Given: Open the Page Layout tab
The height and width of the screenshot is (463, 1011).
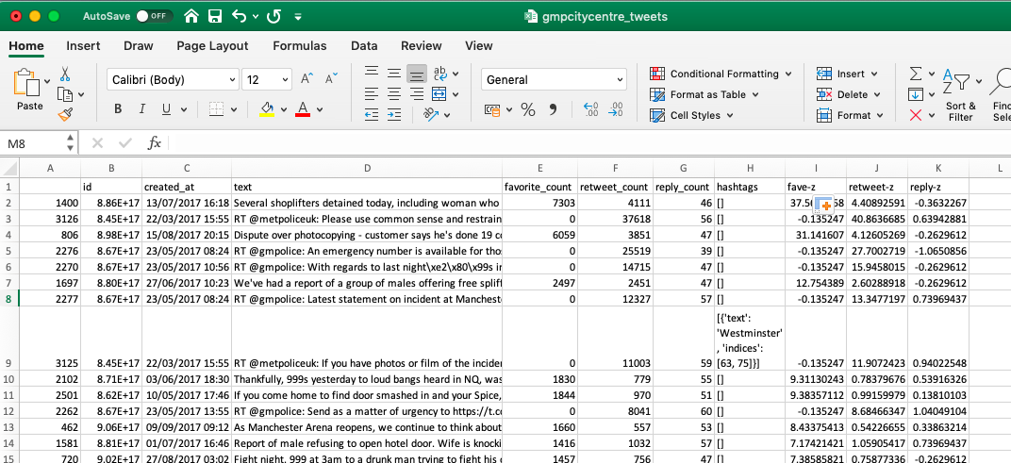Looking at the screenshot, I should pos(212,45).
